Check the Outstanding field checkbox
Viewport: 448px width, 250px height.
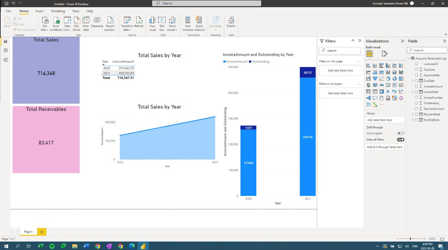(x=416, y=103)
